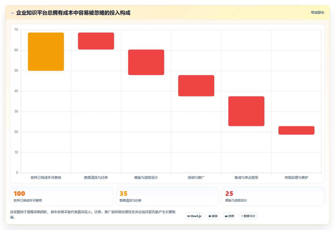Click the red 培训与推广 bar
This screenshot has height=230, width=335.
coord(196,86)
